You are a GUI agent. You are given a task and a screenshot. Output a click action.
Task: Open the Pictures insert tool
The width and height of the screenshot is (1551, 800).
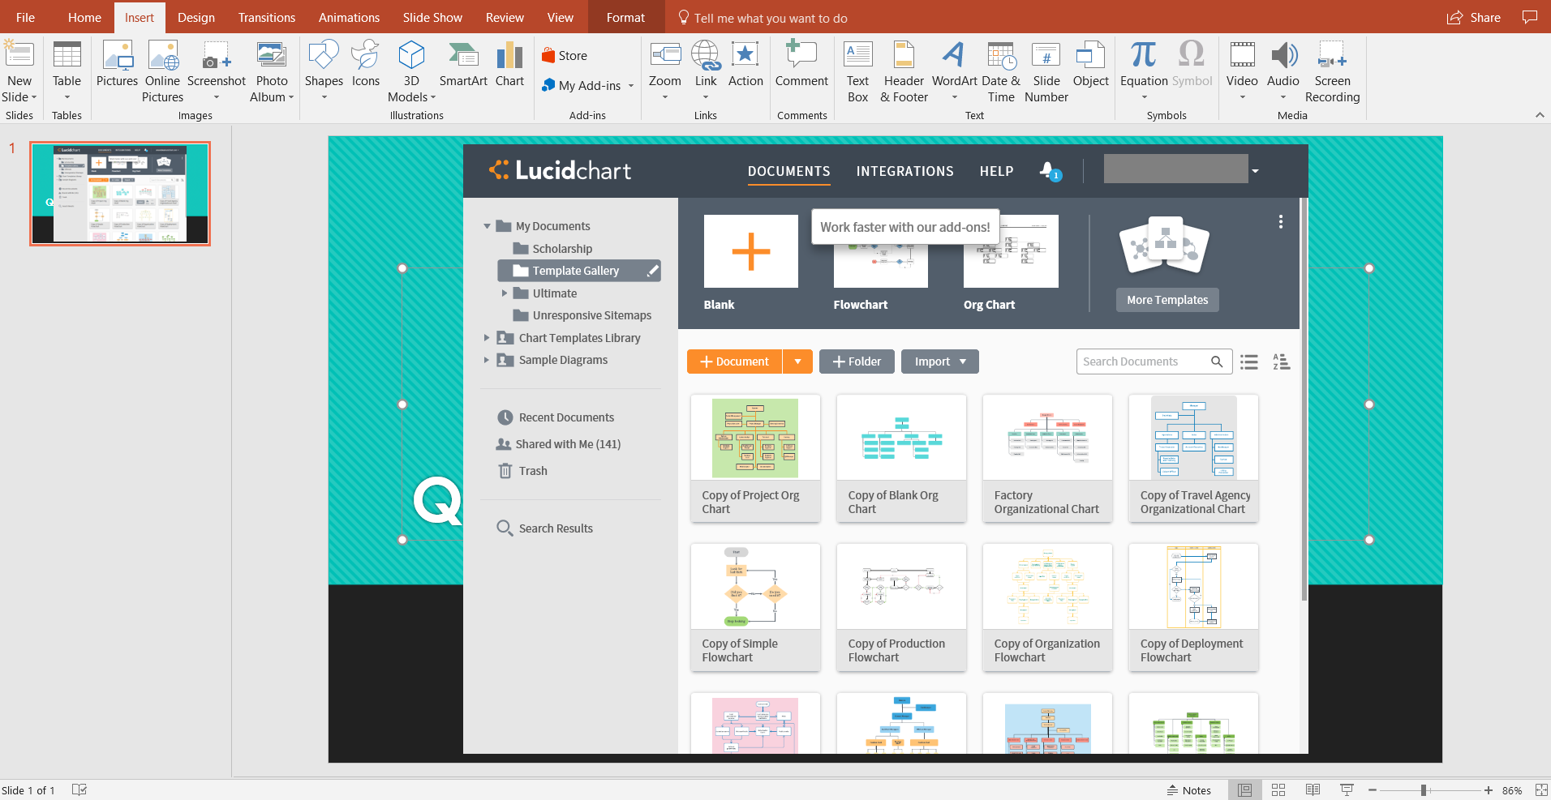(117, 65)
